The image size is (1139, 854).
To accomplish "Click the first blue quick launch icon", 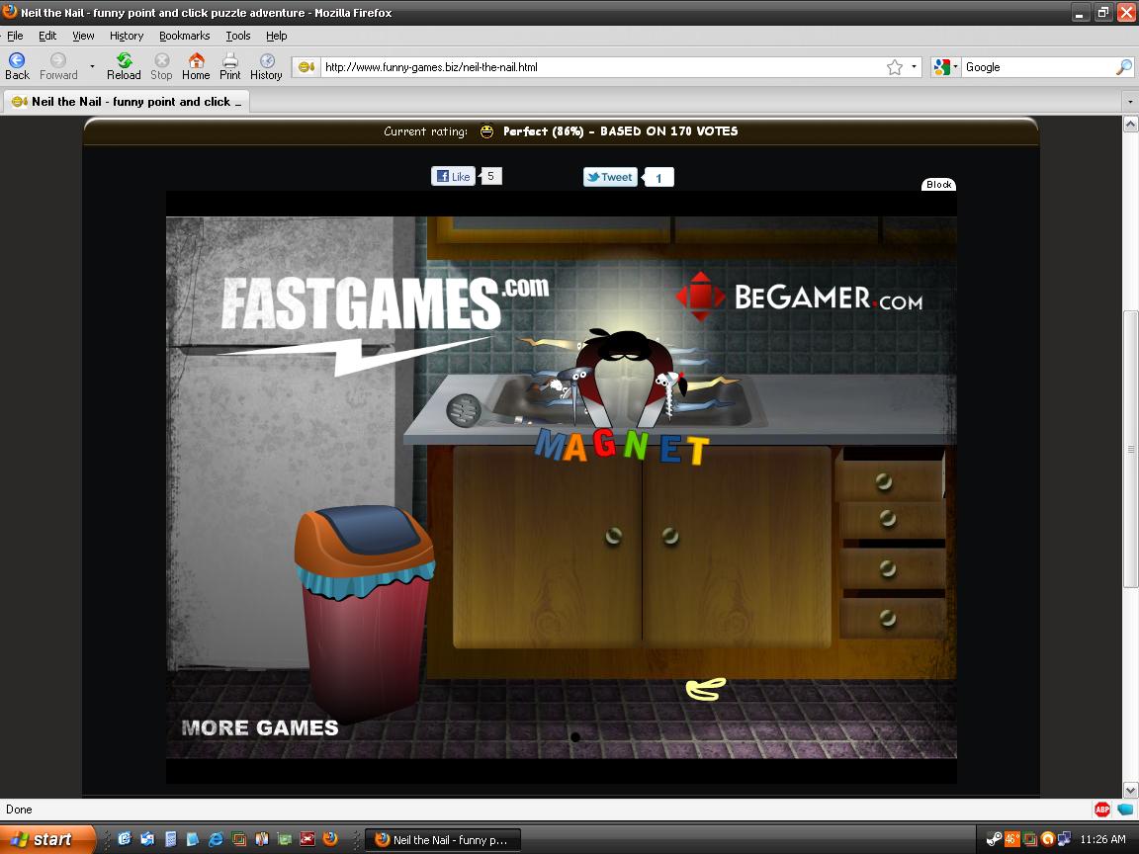I will (x=125, y=839).
